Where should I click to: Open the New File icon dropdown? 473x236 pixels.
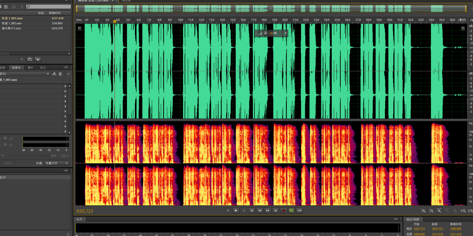[x=6, y=7]
